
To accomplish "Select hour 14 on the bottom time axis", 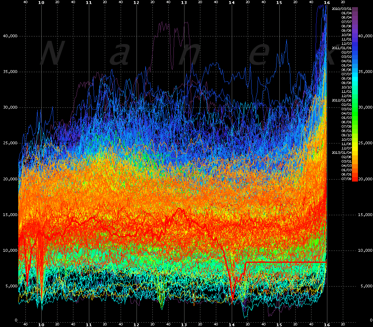I will [x=232, y=324].
